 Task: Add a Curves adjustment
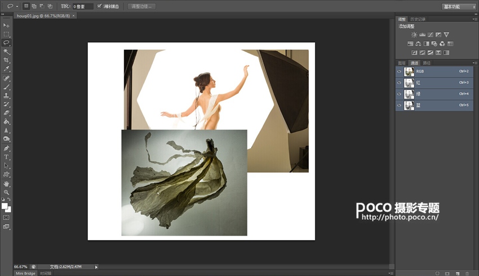(431, 35)
